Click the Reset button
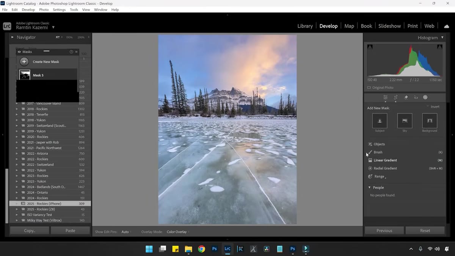 [x=425, y=231]
